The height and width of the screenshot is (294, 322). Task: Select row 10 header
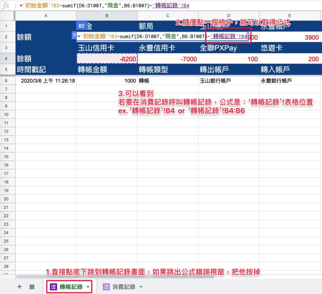6,114
